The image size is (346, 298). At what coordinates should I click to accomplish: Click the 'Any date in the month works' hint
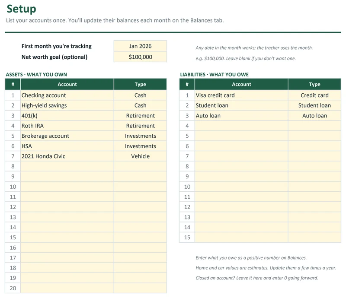(x=254, y=48)
